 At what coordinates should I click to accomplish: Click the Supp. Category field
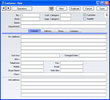point(66,19)
